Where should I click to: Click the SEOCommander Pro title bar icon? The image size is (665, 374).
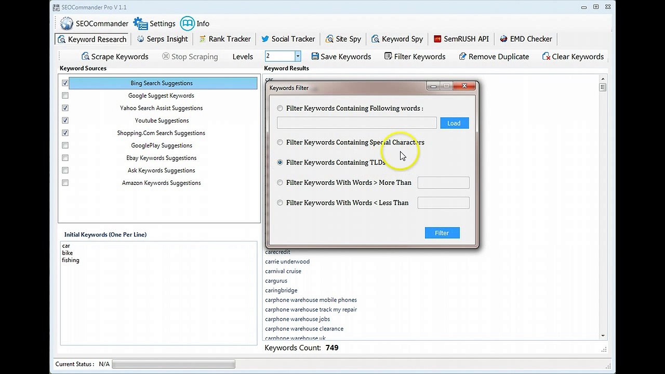[57, 7]
